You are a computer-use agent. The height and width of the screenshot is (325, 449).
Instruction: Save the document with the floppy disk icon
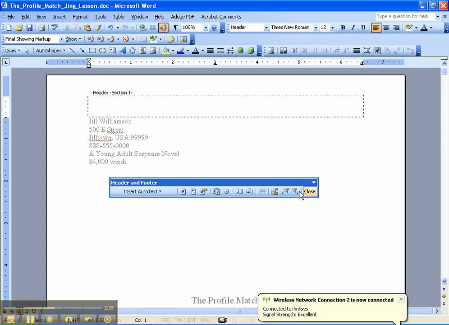(x=29, y=28)
